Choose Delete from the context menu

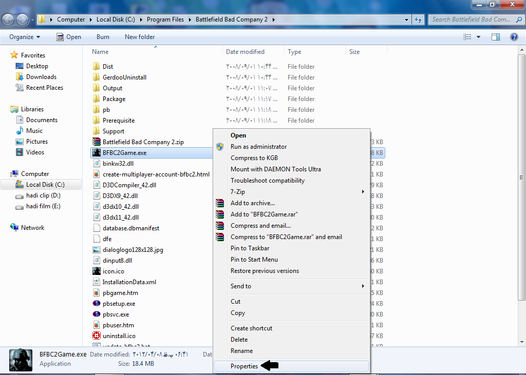point(291,340)
